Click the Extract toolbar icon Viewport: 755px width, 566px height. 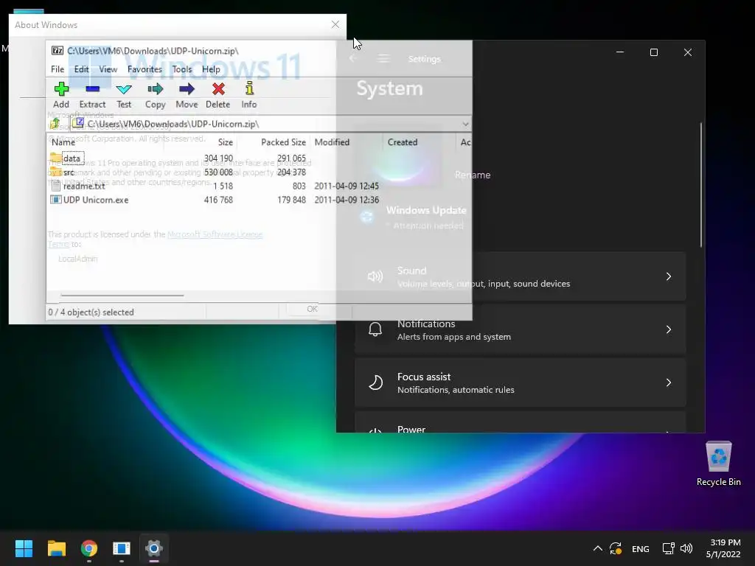tap(92, 89)
